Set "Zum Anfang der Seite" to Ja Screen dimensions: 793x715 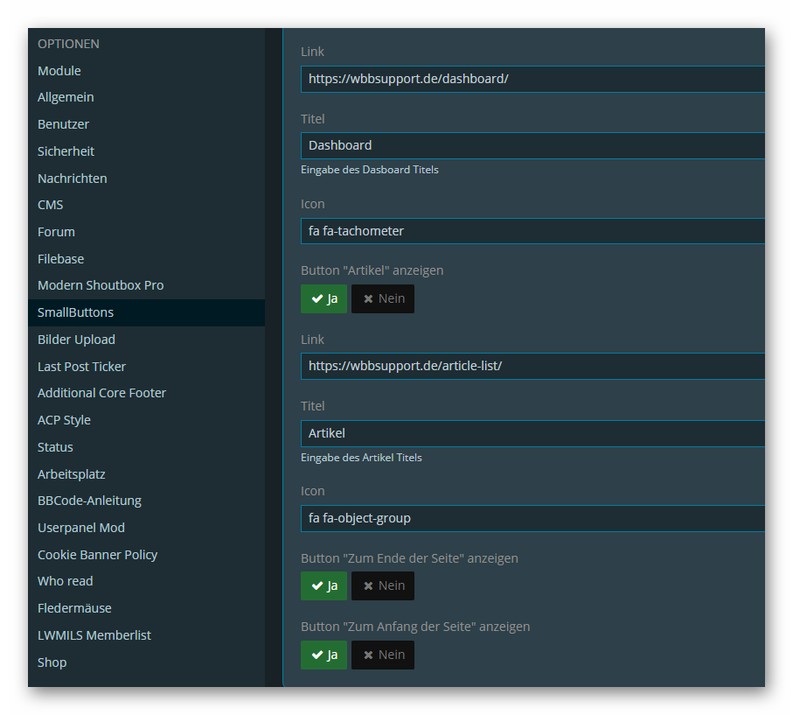(323, 655)
